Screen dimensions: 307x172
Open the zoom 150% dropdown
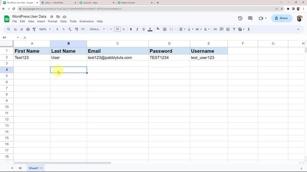pyautogui.click(x=45, y=29)
